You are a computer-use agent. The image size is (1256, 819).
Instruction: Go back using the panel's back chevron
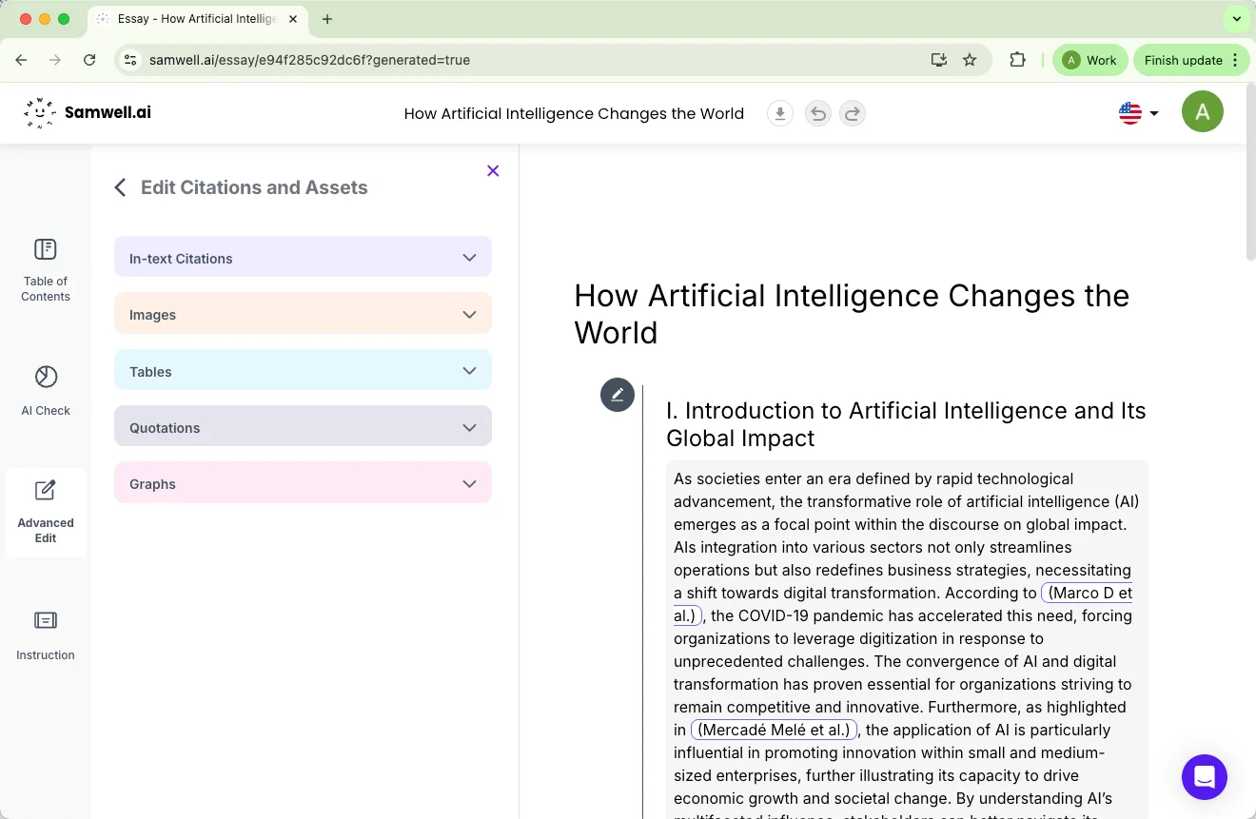coord(120,187)
